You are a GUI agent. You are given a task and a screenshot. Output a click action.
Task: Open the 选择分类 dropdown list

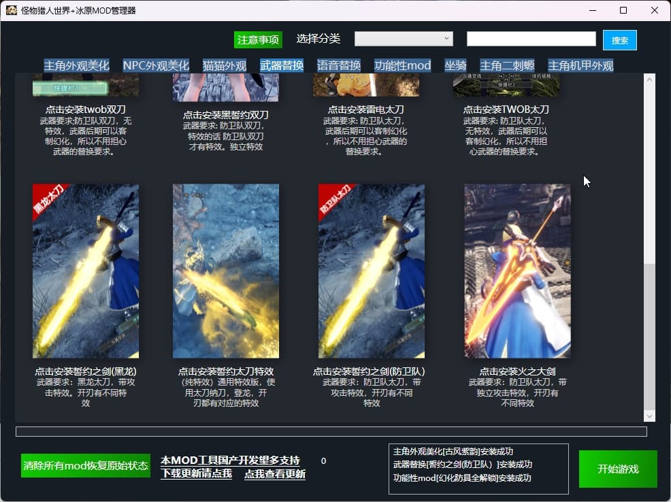tap(404, 39)
